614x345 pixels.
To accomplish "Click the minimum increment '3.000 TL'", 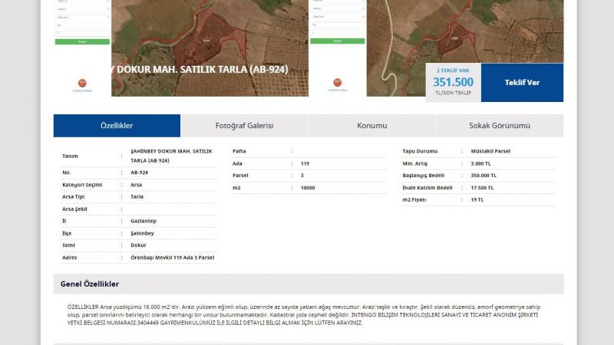I will tap(481, 163).
